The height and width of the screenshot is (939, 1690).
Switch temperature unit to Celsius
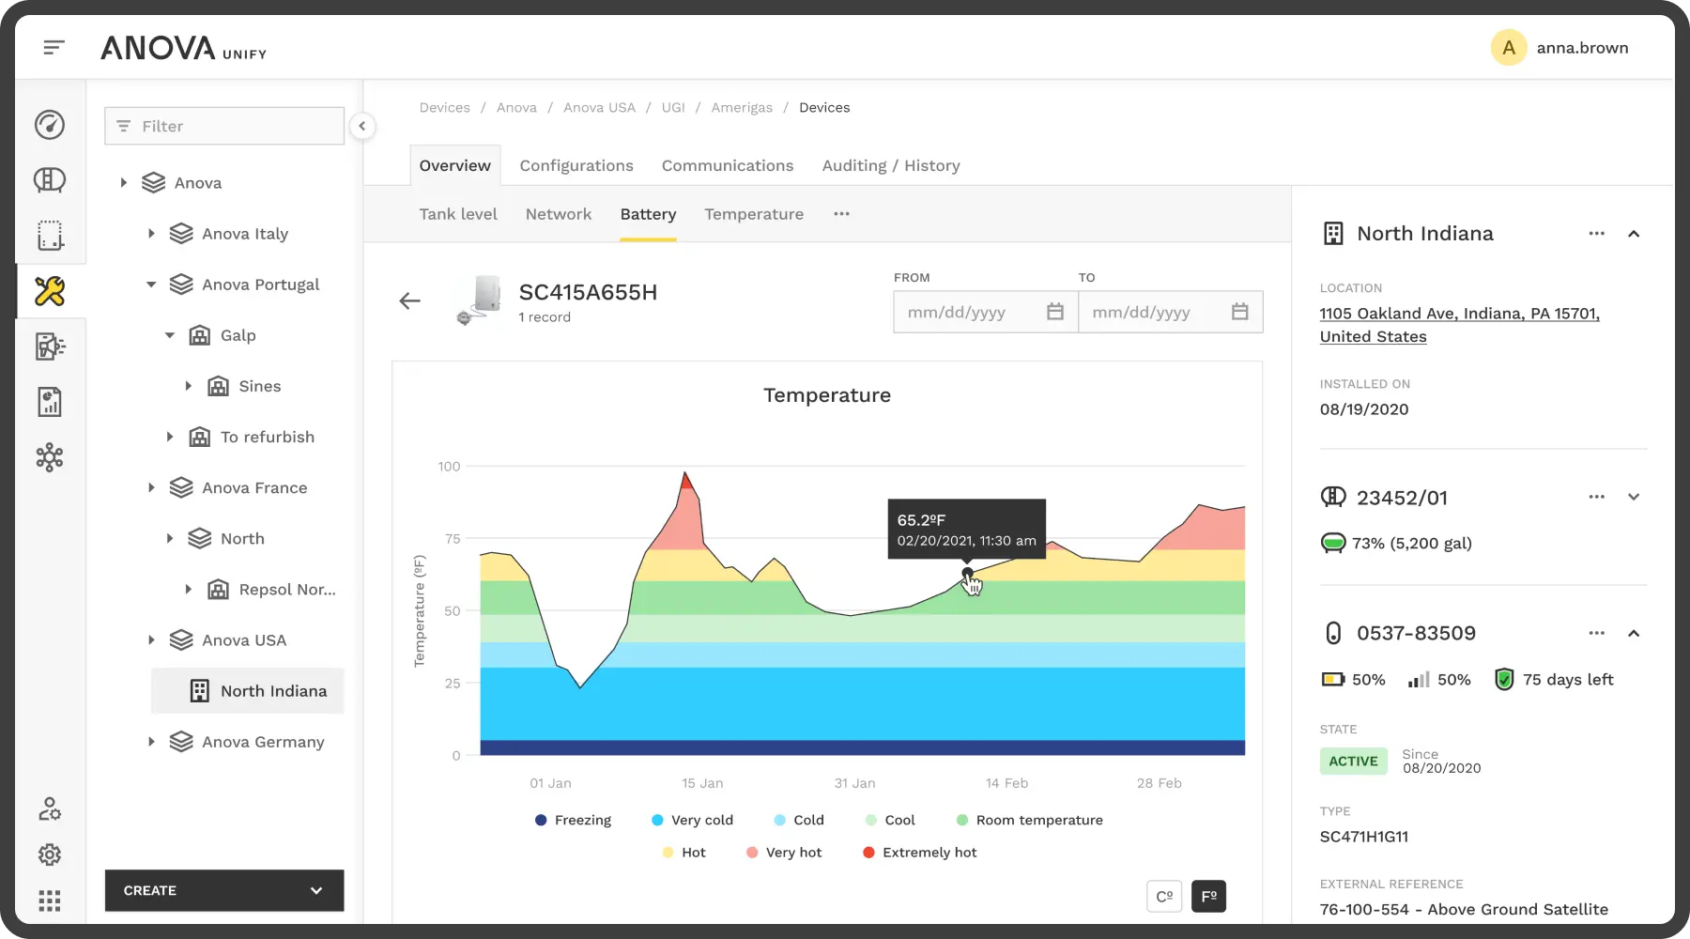pos(1164,897)
